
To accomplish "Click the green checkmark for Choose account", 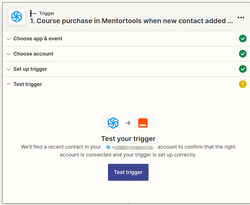I will pos(243,54).
